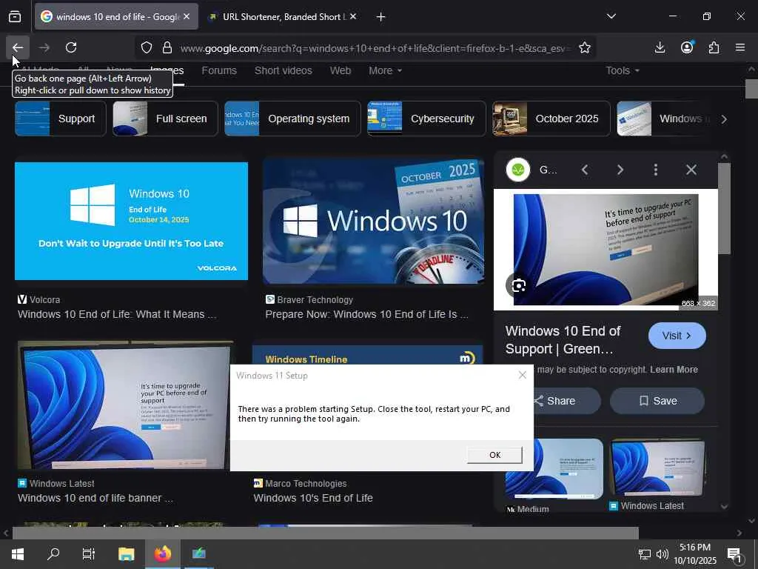Select the Operating system filter chip
The height and width of the screenshot is (569, 758).
(292, 119)
